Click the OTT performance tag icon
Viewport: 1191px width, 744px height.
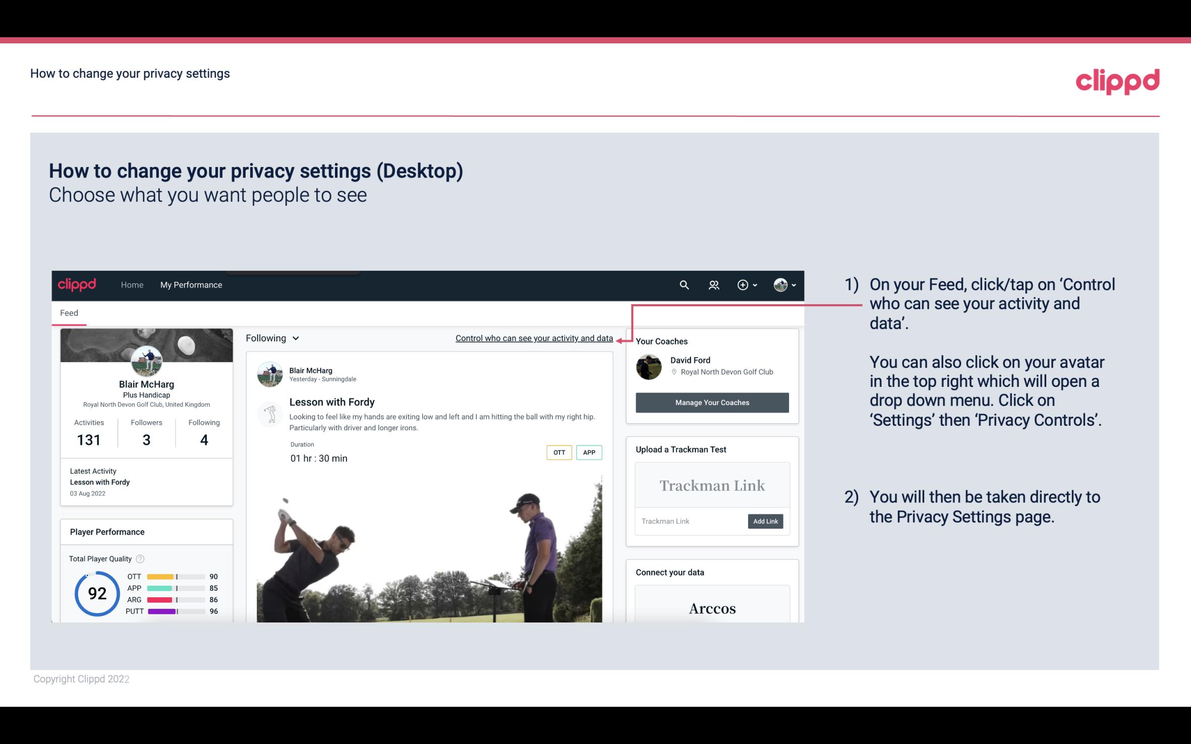558,452
